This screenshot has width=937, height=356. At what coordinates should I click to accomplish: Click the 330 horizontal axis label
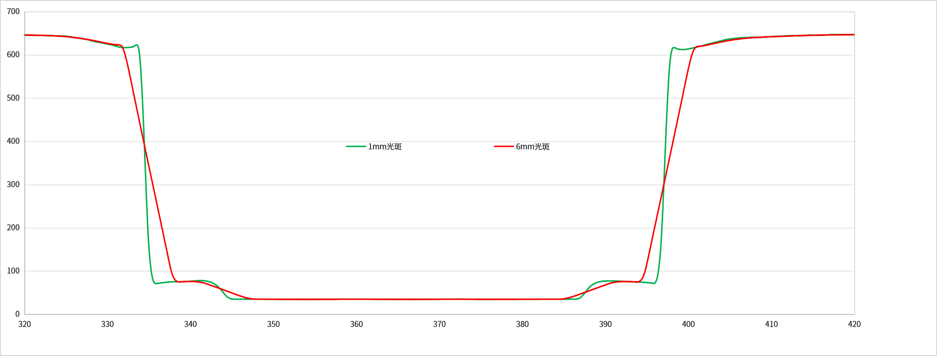coord(107,324)
